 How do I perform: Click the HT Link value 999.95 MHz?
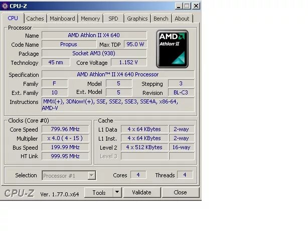click(65, 156)
